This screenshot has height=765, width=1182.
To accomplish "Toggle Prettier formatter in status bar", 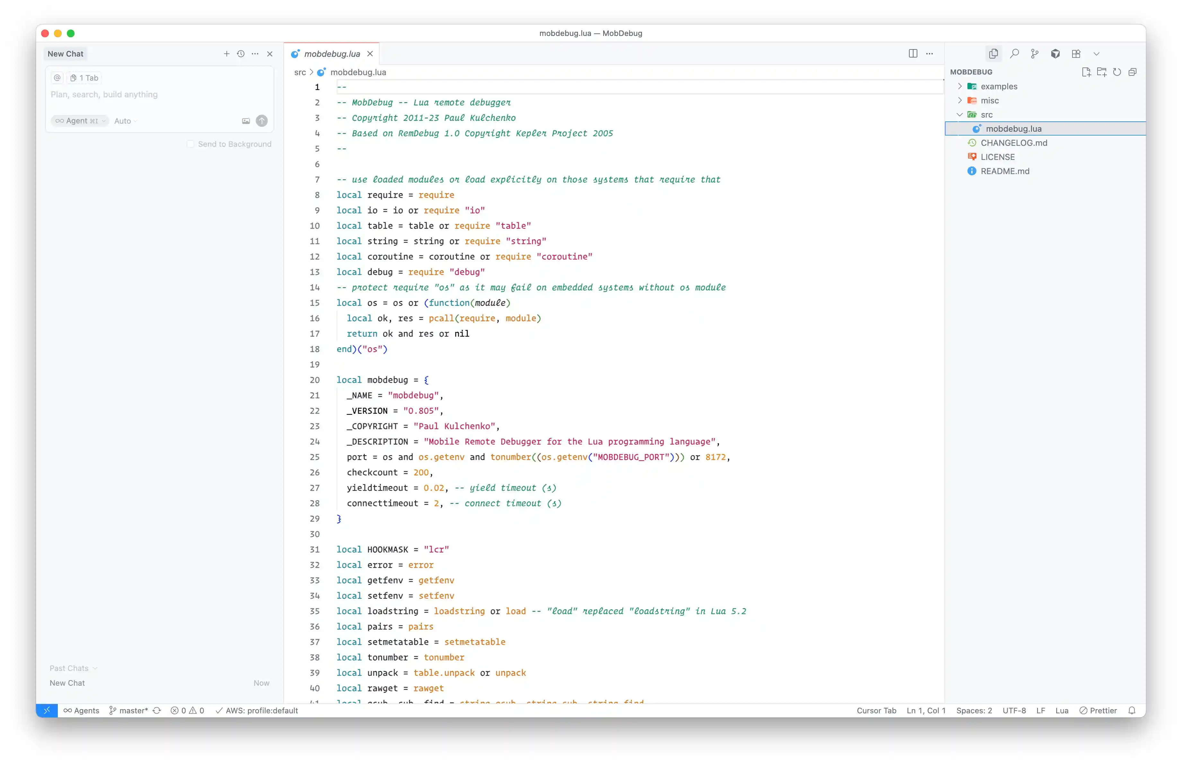I will point(1098,710).
